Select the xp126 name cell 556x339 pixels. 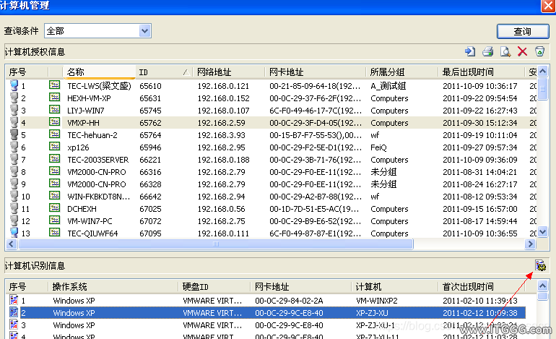78,147
